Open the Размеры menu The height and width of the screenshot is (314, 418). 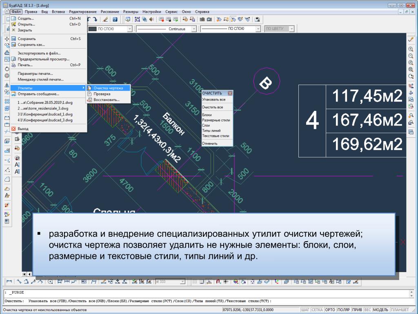[x=131, y=12]
